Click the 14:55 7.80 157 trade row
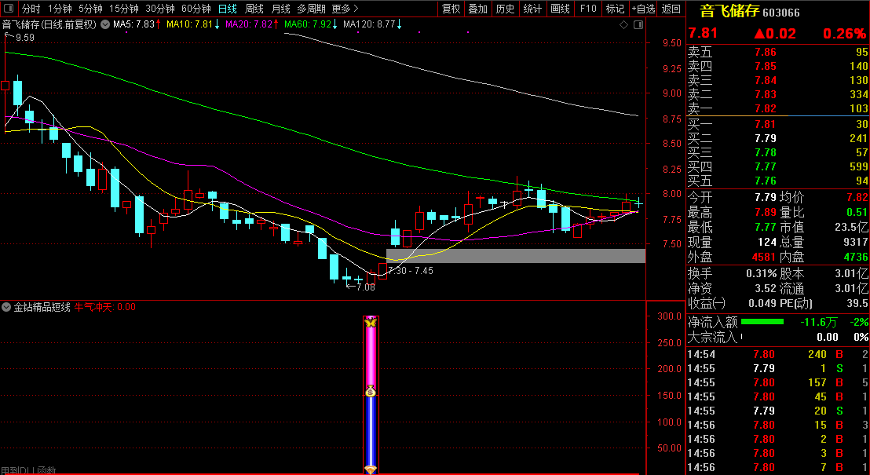 (x=778, y=382)
